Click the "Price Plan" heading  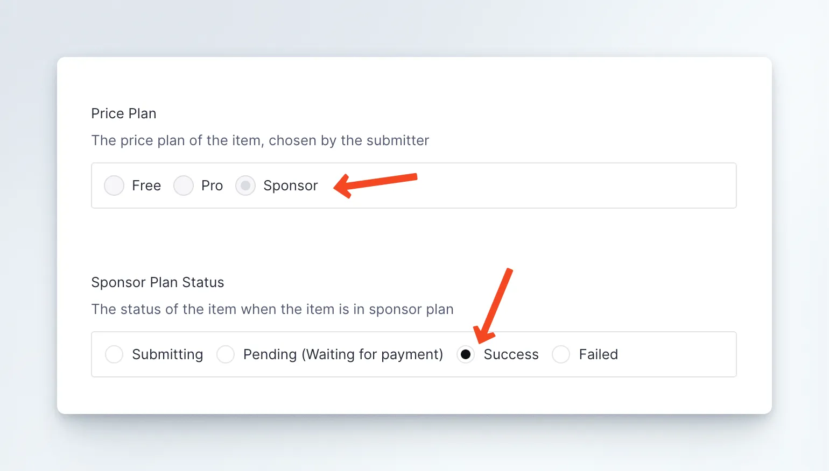point(124,113)
